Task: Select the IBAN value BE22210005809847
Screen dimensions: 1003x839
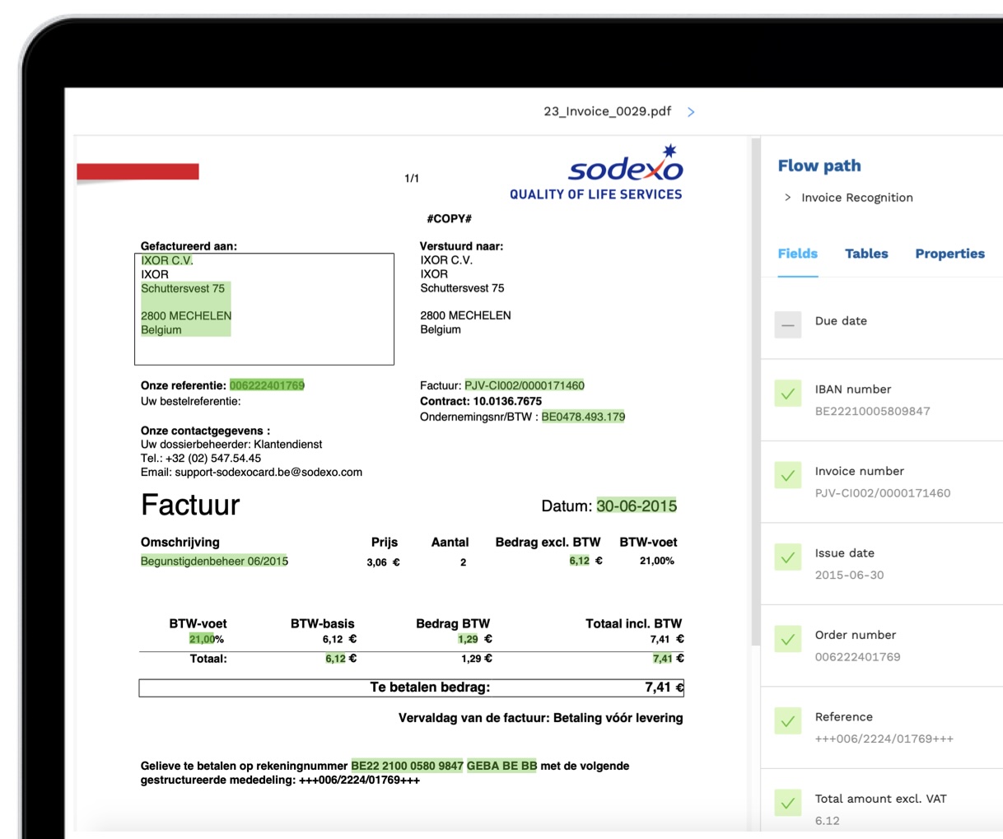Action: pos(872,411)
